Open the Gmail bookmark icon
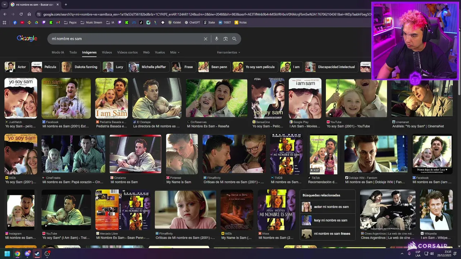461x259 pixels. click(58, 22)
